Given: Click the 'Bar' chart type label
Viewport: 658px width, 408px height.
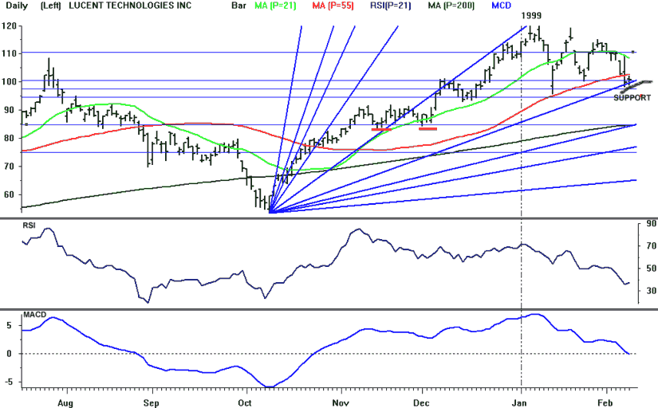Looking at the screenshot, I should 238,6.
